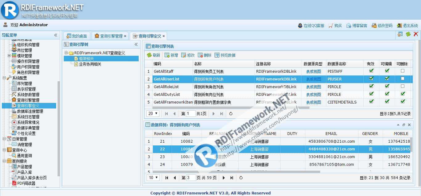421x196 pixels.
Task: Open 系统日志管理 in navigation tree
Action: pos(28,117)
